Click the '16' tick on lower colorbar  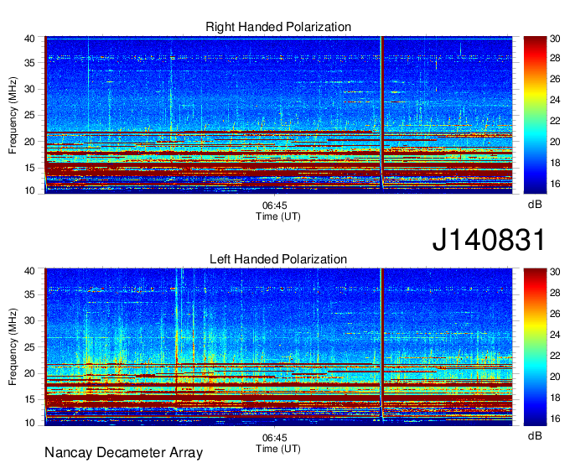coord(555,419)
